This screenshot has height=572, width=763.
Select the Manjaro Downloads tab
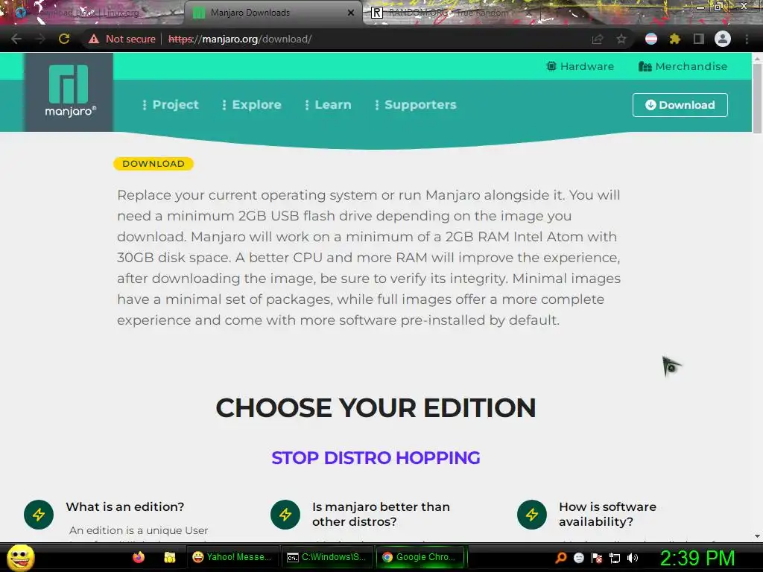coord(273,13)
